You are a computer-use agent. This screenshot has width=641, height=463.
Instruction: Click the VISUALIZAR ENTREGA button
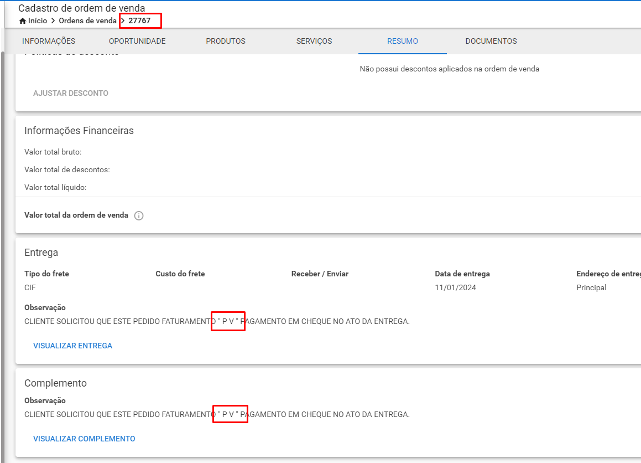pos(73,346)
